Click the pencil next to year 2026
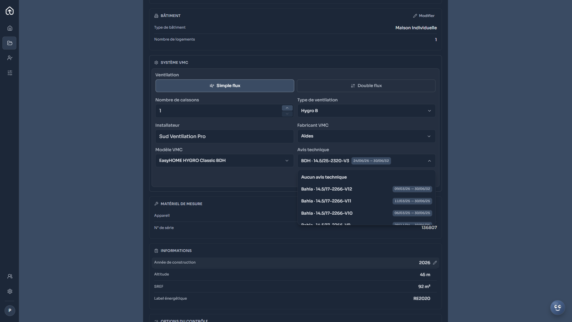 click(x=435, y=263)
